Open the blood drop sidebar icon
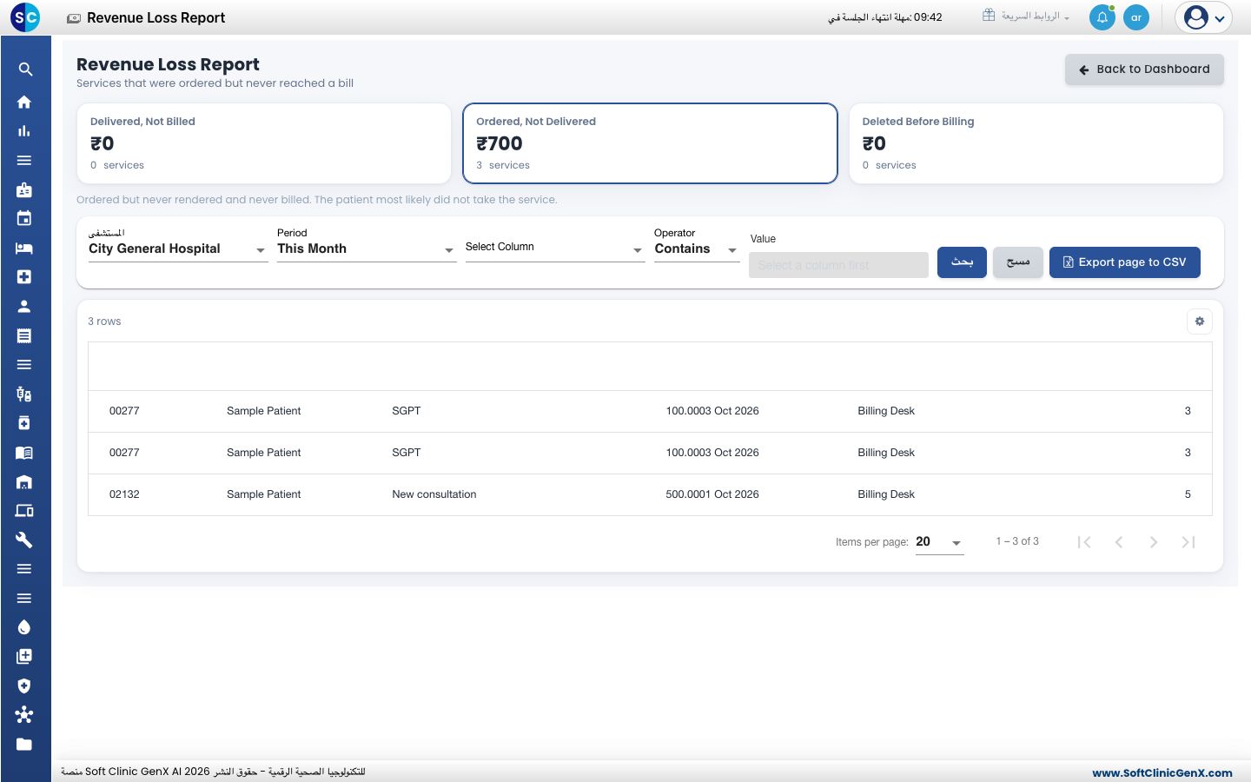1251x782 pixels. 24,627
